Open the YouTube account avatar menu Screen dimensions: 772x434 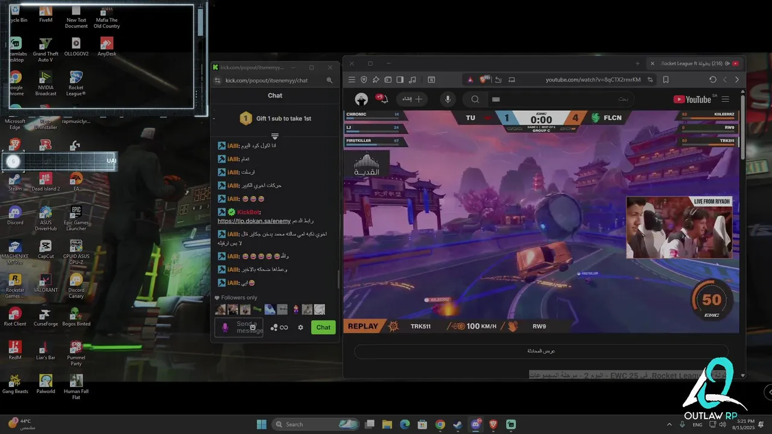pos(361,99)
